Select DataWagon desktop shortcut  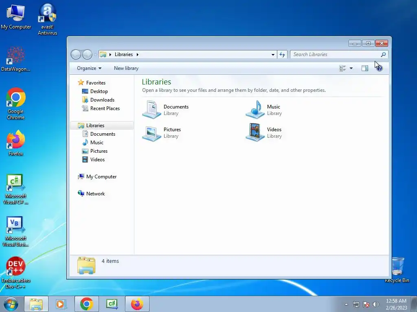click(16, 59)
